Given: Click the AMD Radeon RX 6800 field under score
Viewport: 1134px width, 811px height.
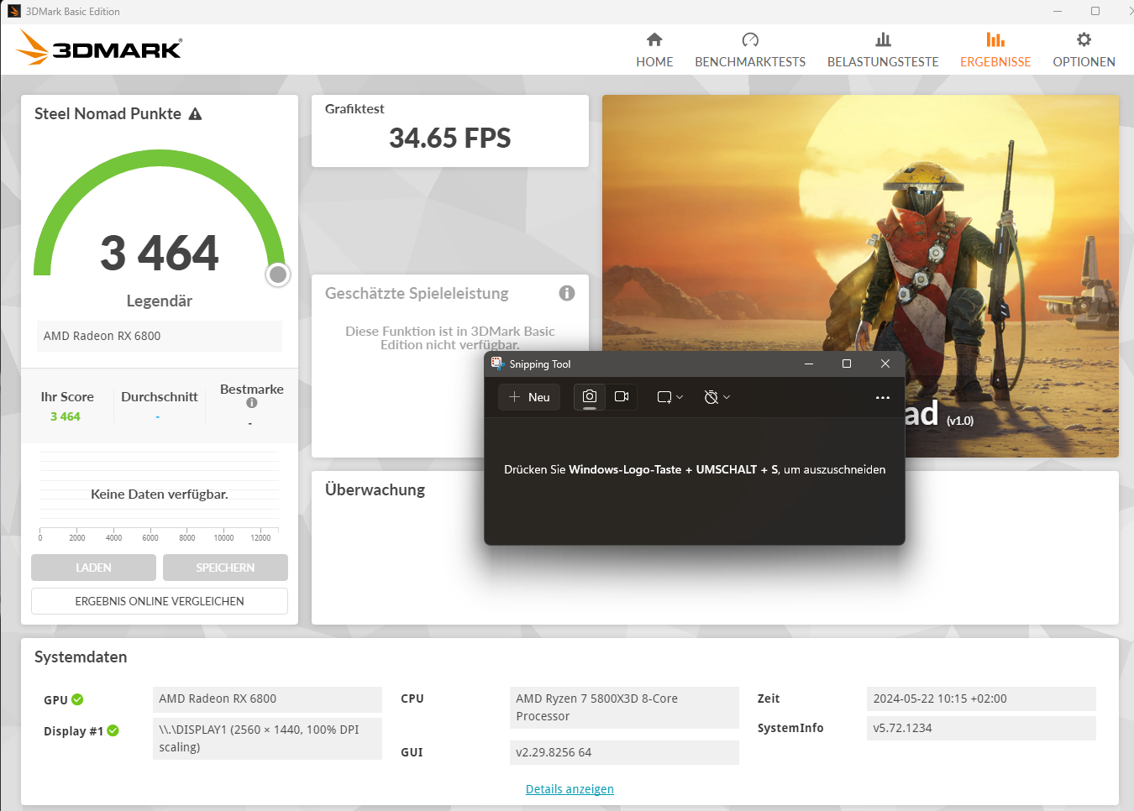Looking at the screenshot, I should 160,336.
